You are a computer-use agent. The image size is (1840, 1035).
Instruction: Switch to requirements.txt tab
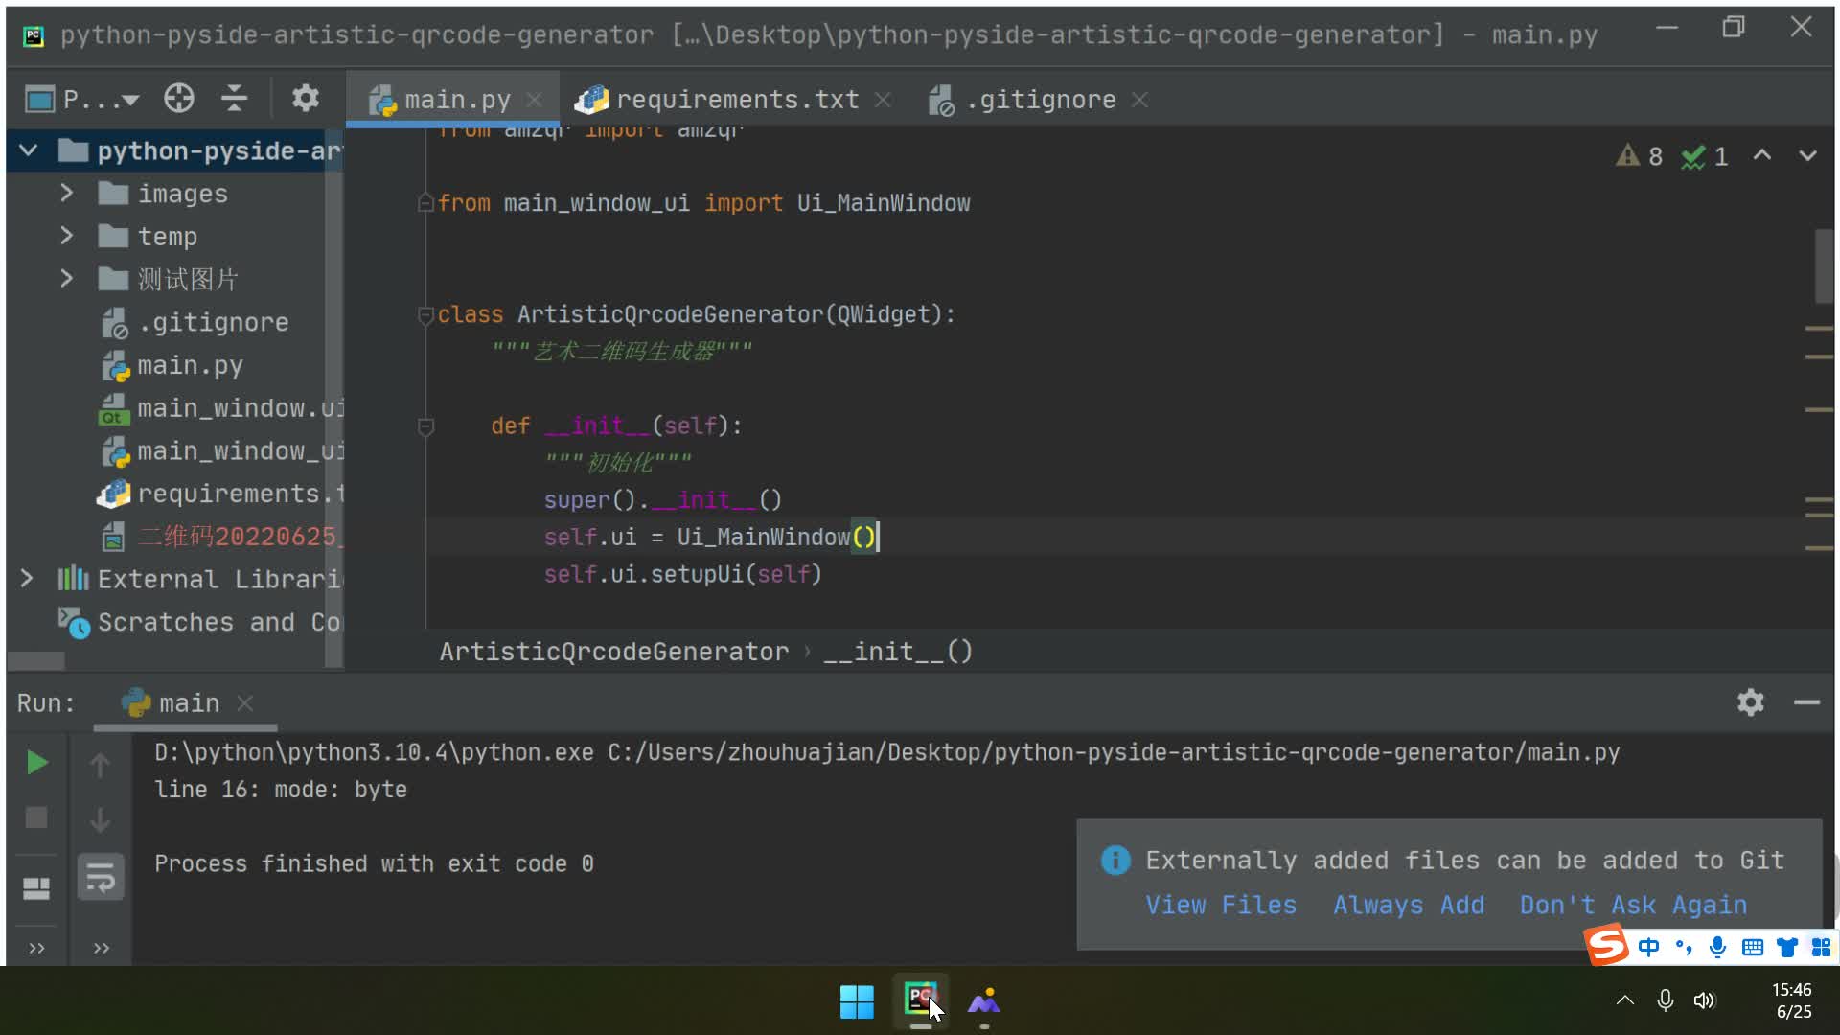pos(736,100)
